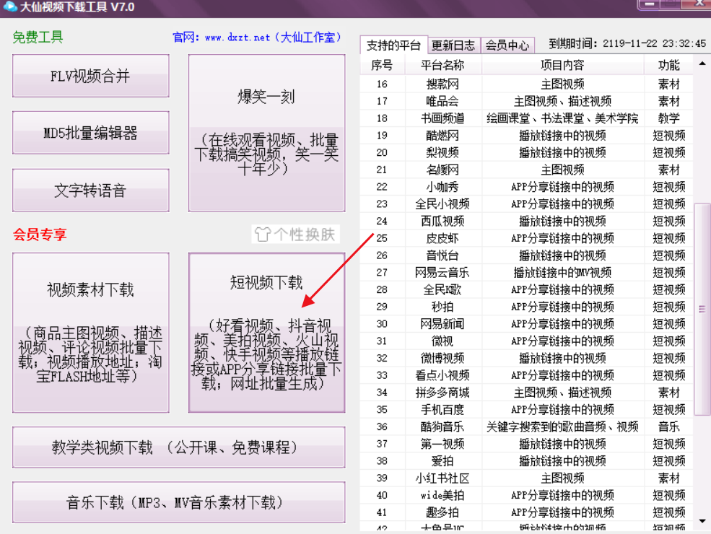Click the platform list scroll down arrow
711x534 pixels.
click(702, 521)
